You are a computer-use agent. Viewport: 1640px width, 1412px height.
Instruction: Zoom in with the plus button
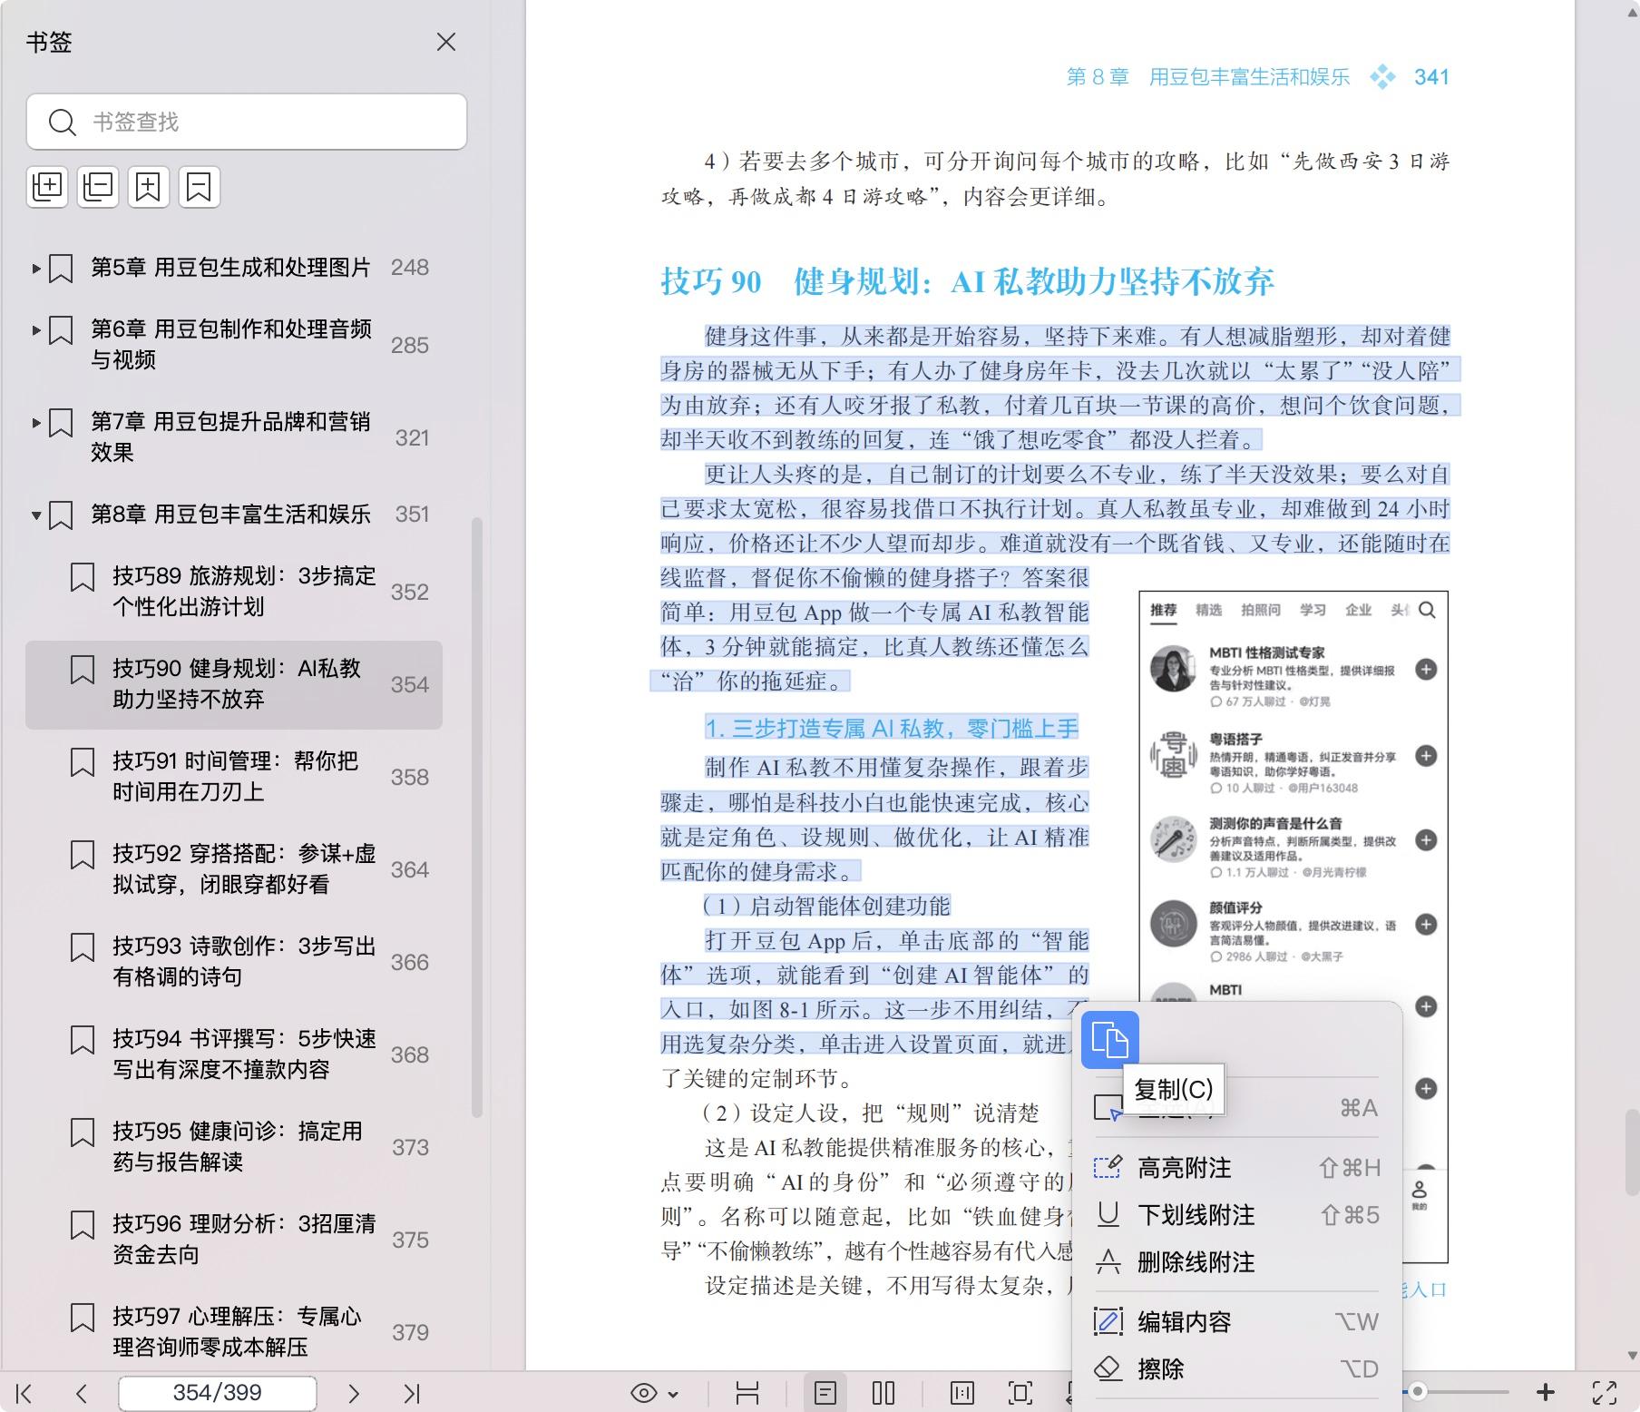coord(1546,1391)
